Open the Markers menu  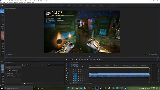point(16,3)
